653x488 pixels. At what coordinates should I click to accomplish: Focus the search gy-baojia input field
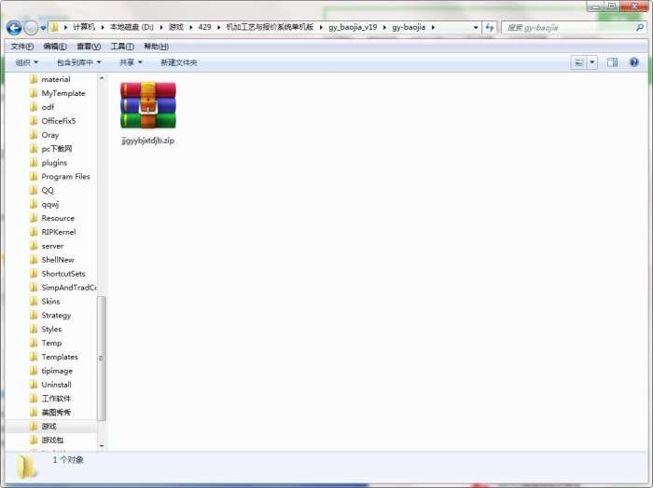coord(569,27)
